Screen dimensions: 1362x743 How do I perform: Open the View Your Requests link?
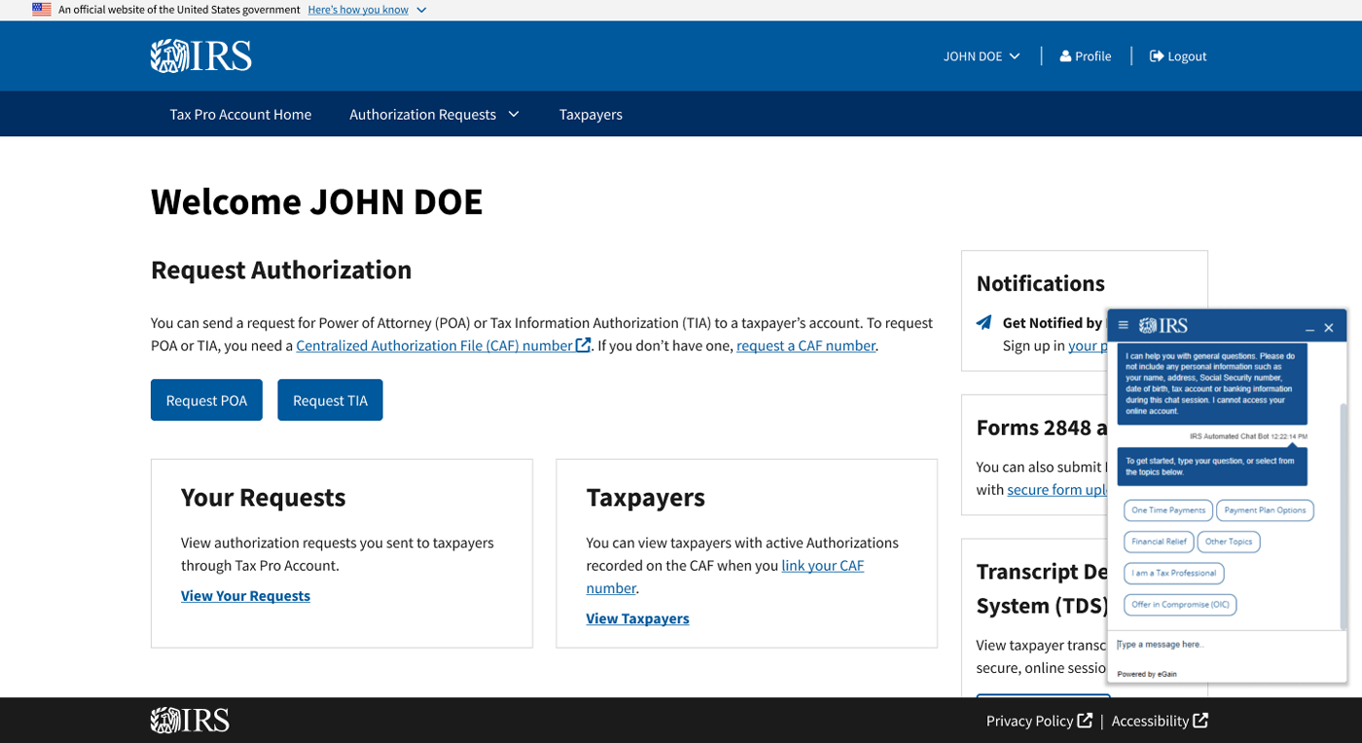[x=245, y=596]
